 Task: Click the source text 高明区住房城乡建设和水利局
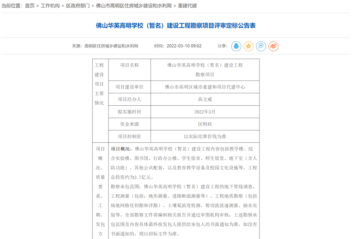click(x=111, y=46)
